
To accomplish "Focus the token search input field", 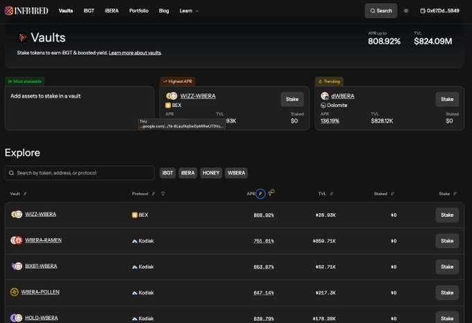I will tap(79, 173).
